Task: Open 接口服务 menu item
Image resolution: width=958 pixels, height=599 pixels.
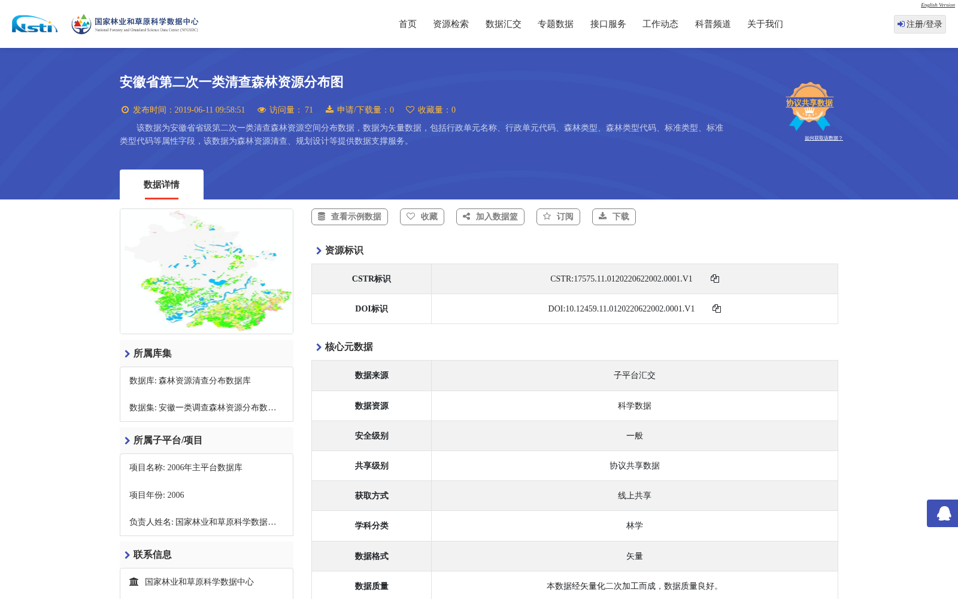Action: (x=608, y=24)
